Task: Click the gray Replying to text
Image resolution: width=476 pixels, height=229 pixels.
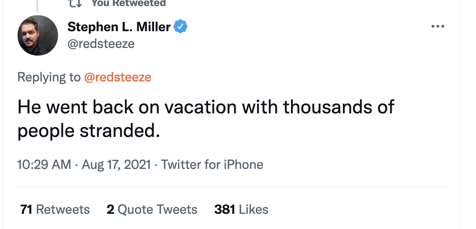Action: (x=49, y=77)
